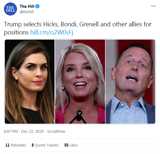This screenshot has width=160, height=154.
Task: Open the left photo of brown-haired woman
Action: (x=30, y=81)
